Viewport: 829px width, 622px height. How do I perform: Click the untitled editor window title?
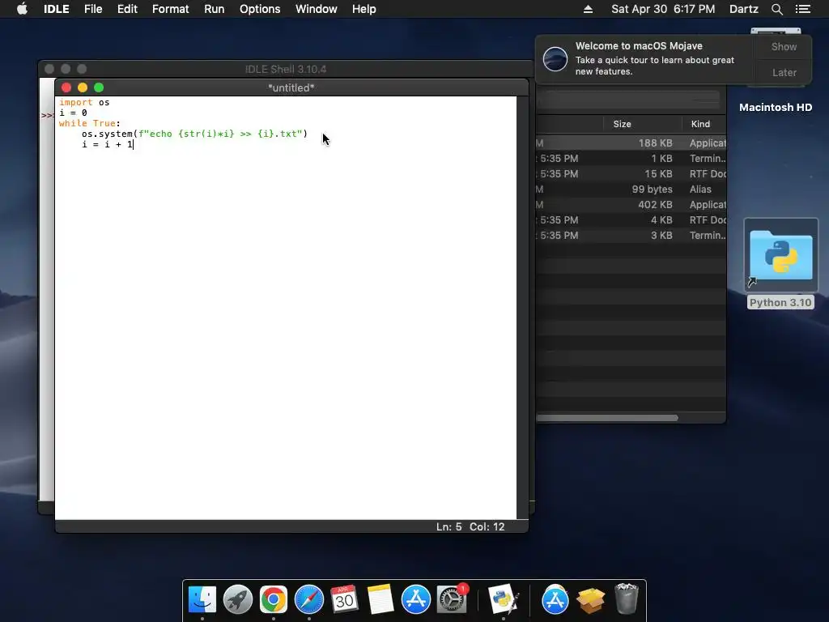tap(291, 87)
